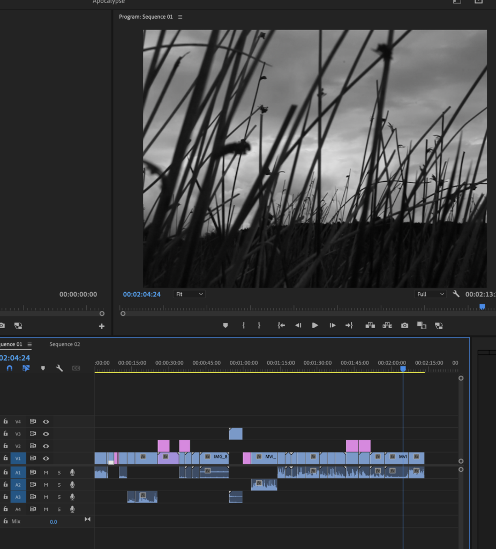Open the Full playback resolution dropdown
Screen dimensions: 496x549
tap(431, 294)
